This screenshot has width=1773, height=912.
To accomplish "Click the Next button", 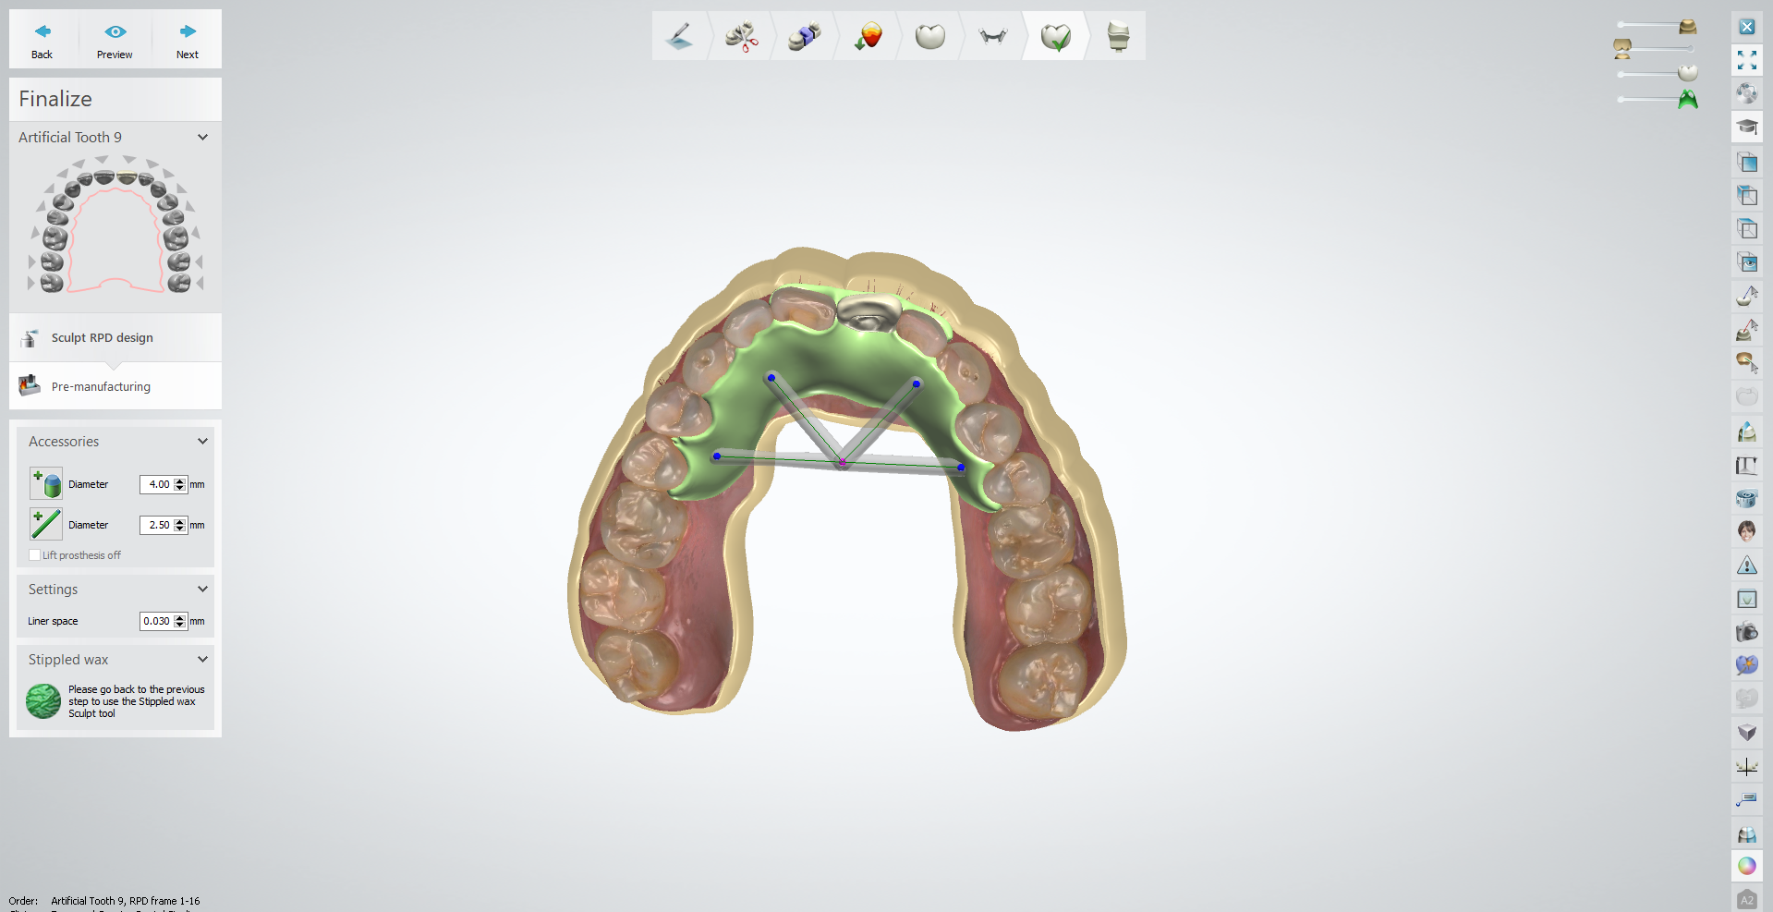I will click(188, 40).
